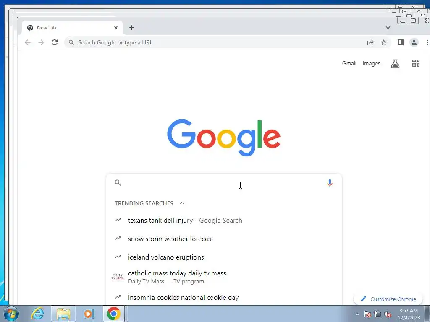Open Search Labs flask icon
430x322 pixels.
(395, 64)
